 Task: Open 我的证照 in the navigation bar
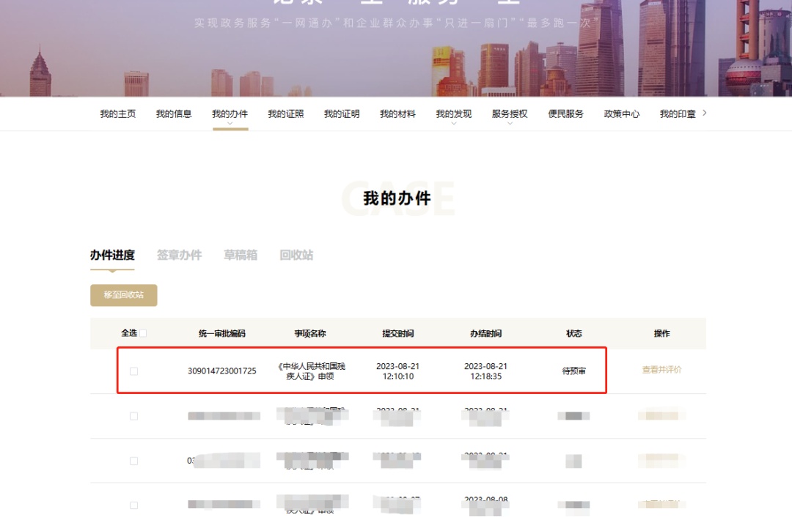coord(285,114)
